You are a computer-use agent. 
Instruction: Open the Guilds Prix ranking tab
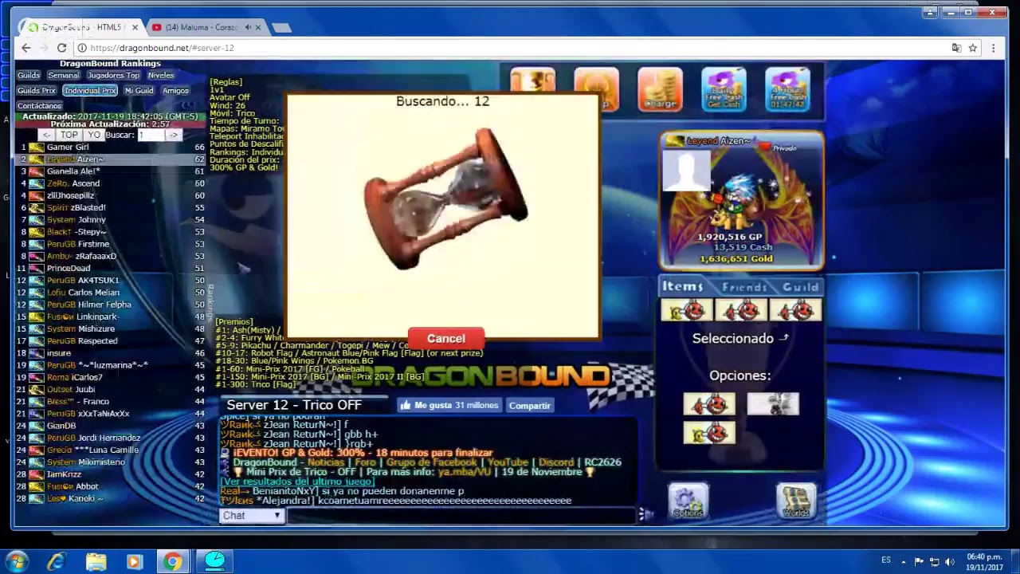coord(37,91)
